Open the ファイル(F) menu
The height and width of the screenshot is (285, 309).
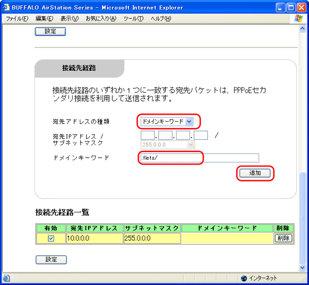(x=17, y=19)
